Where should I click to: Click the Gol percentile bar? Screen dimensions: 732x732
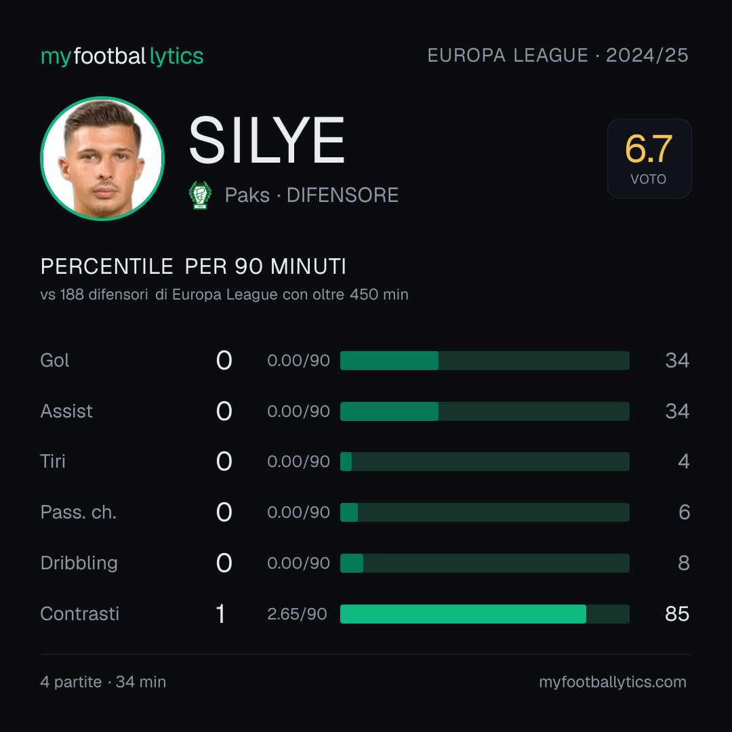pos(485,361)
